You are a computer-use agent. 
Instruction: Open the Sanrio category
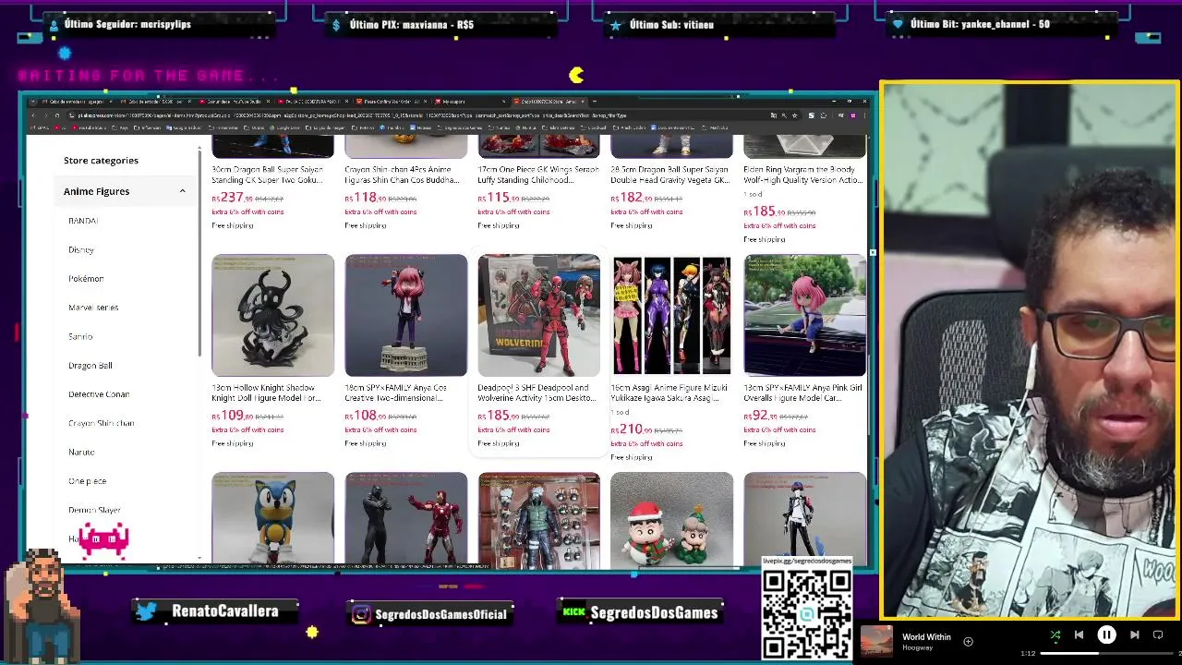tap(80, 336)
